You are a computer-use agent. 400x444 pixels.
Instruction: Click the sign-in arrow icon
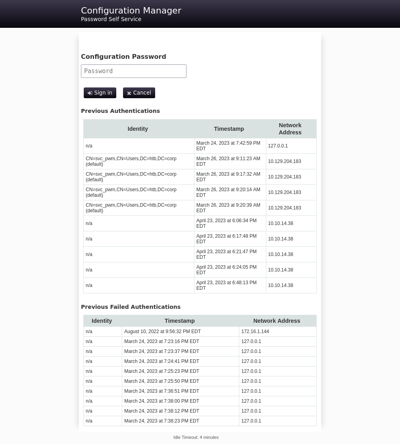point(90,93)
